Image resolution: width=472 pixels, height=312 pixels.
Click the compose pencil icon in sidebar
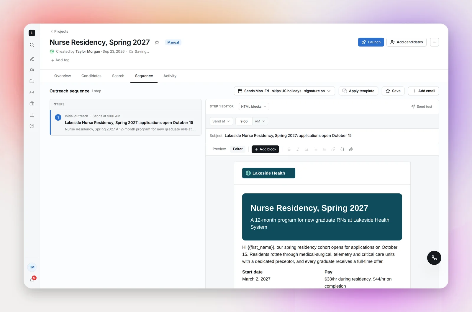point(32,59)
